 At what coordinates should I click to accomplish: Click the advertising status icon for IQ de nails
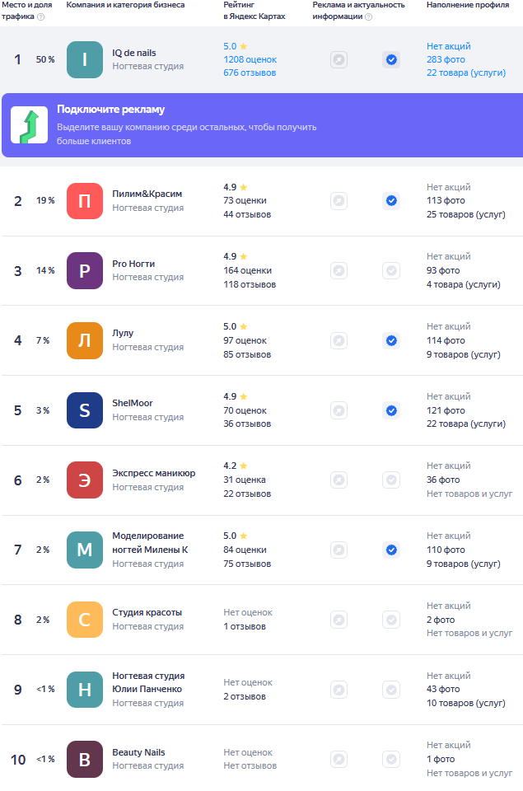[x=339, y=60]
